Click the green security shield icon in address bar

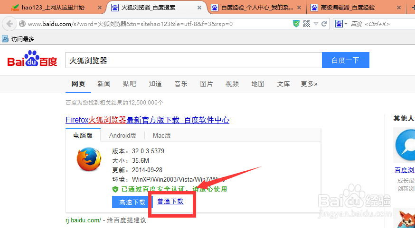tap(296, 24)
